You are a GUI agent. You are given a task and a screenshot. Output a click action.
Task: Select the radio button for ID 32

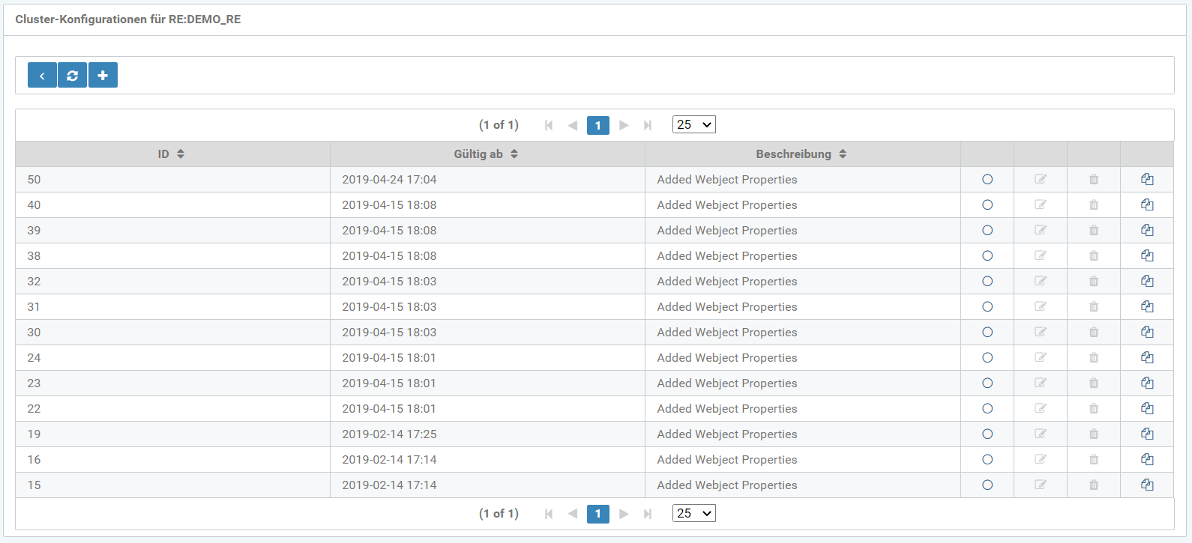(x=987, y=282)
